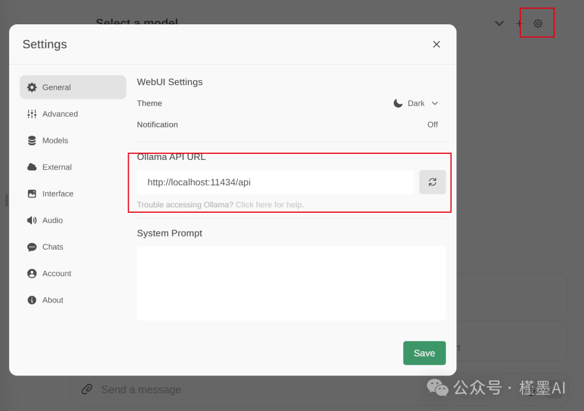Open the Dark theme dropdown
This screenshot has width=584, height=411.
(417, 103)
